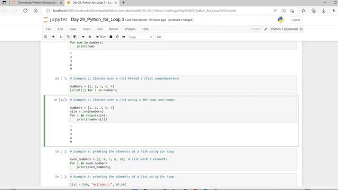
Task: Click the Trusted notebook indicator
Action: pyautogui.click(x=256, y=29)
